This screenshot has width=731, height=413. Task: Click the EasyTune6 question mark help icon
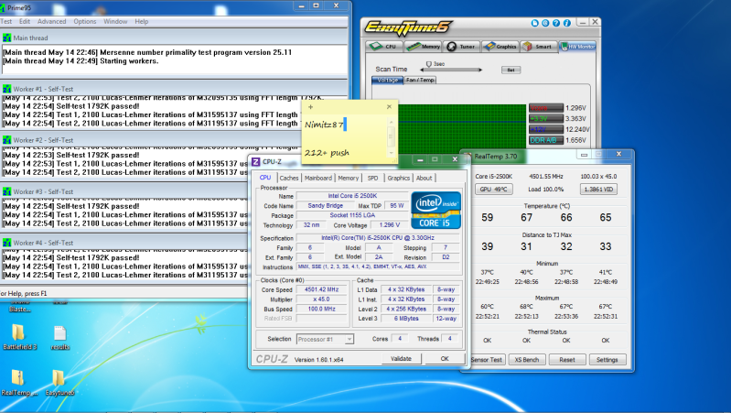point(556,23)
